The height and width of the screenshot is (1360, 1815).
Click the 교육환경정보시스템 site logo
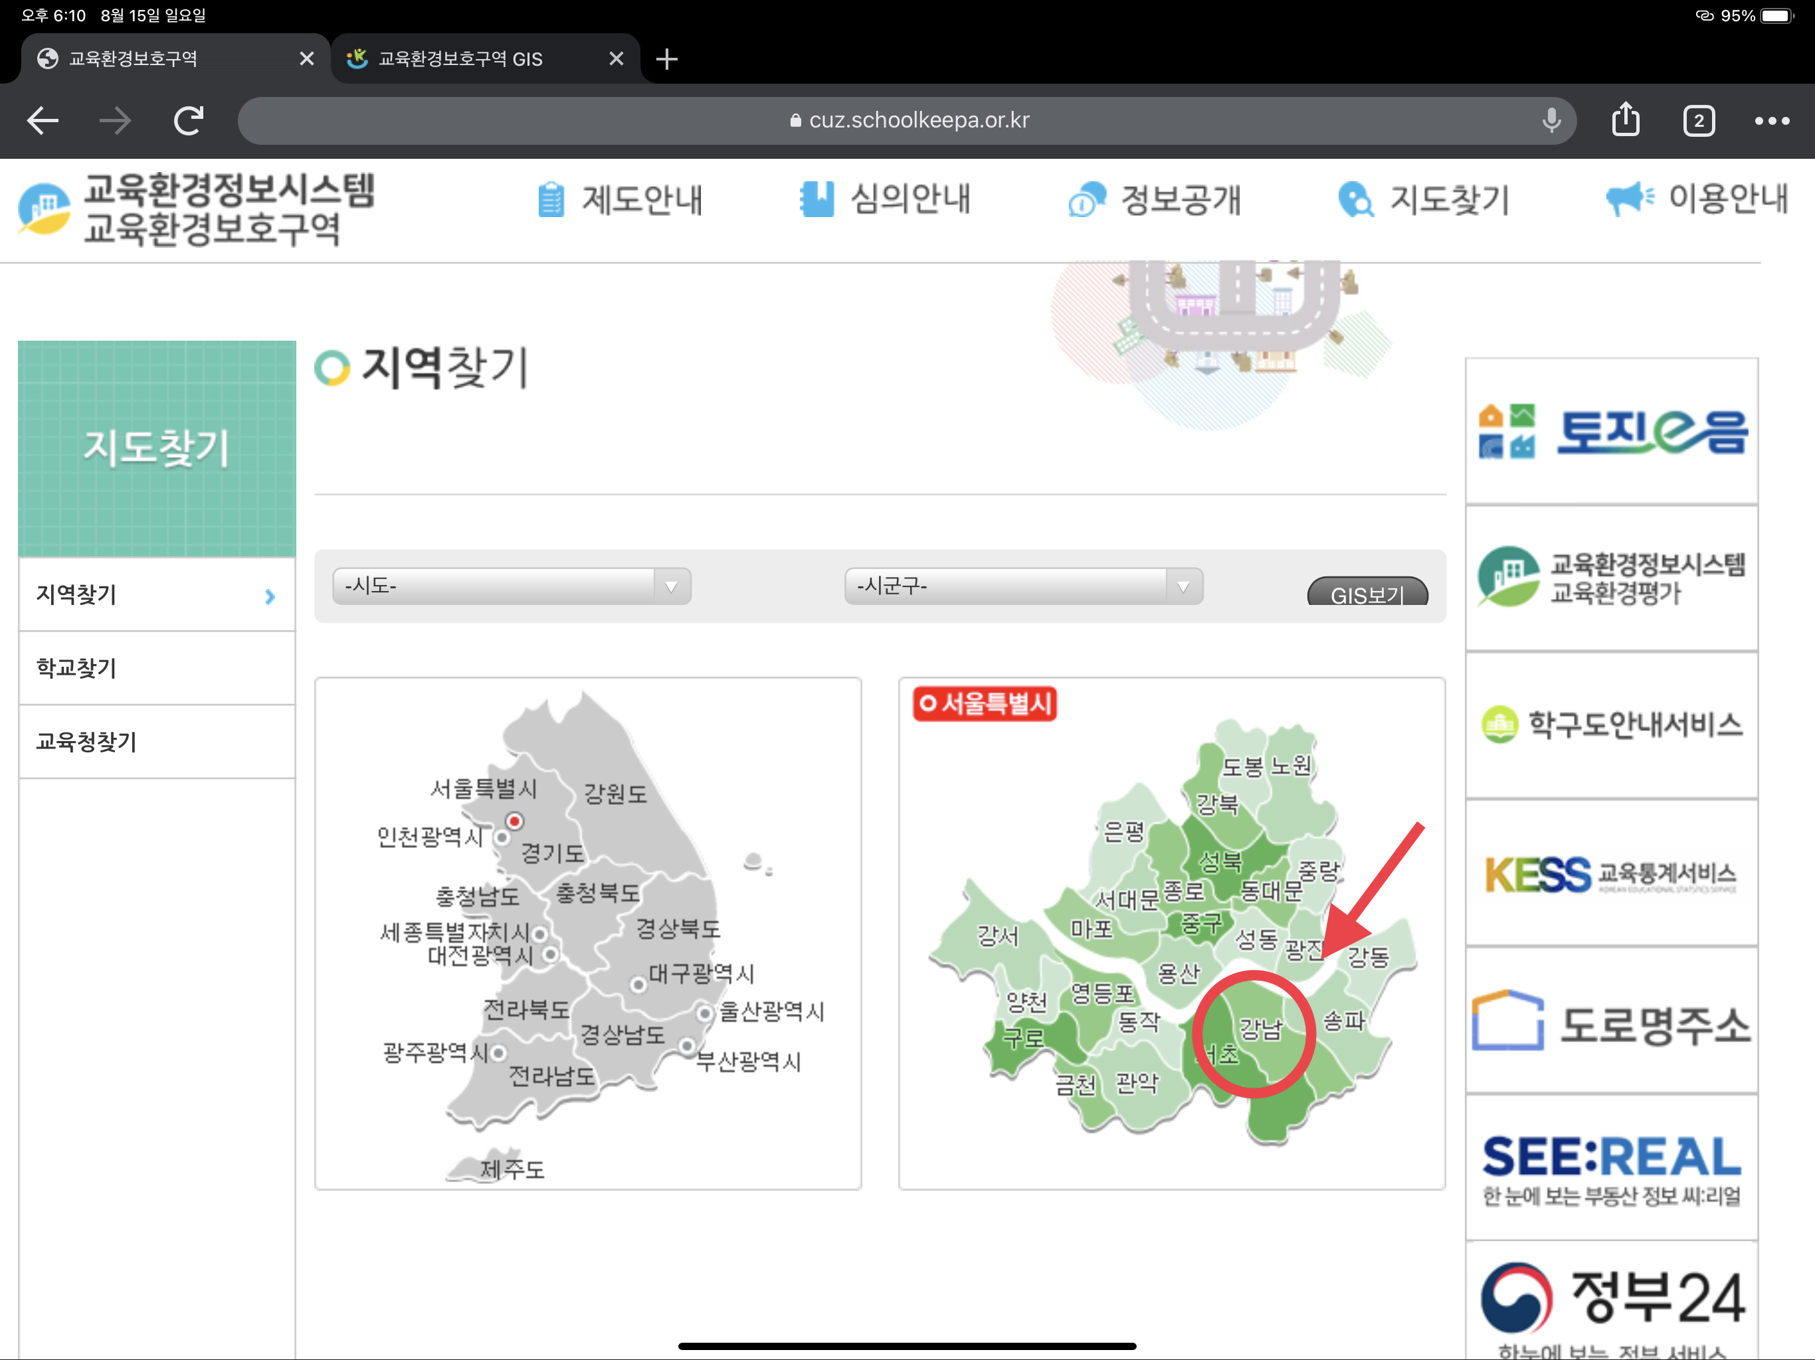[x=197, y=209]
